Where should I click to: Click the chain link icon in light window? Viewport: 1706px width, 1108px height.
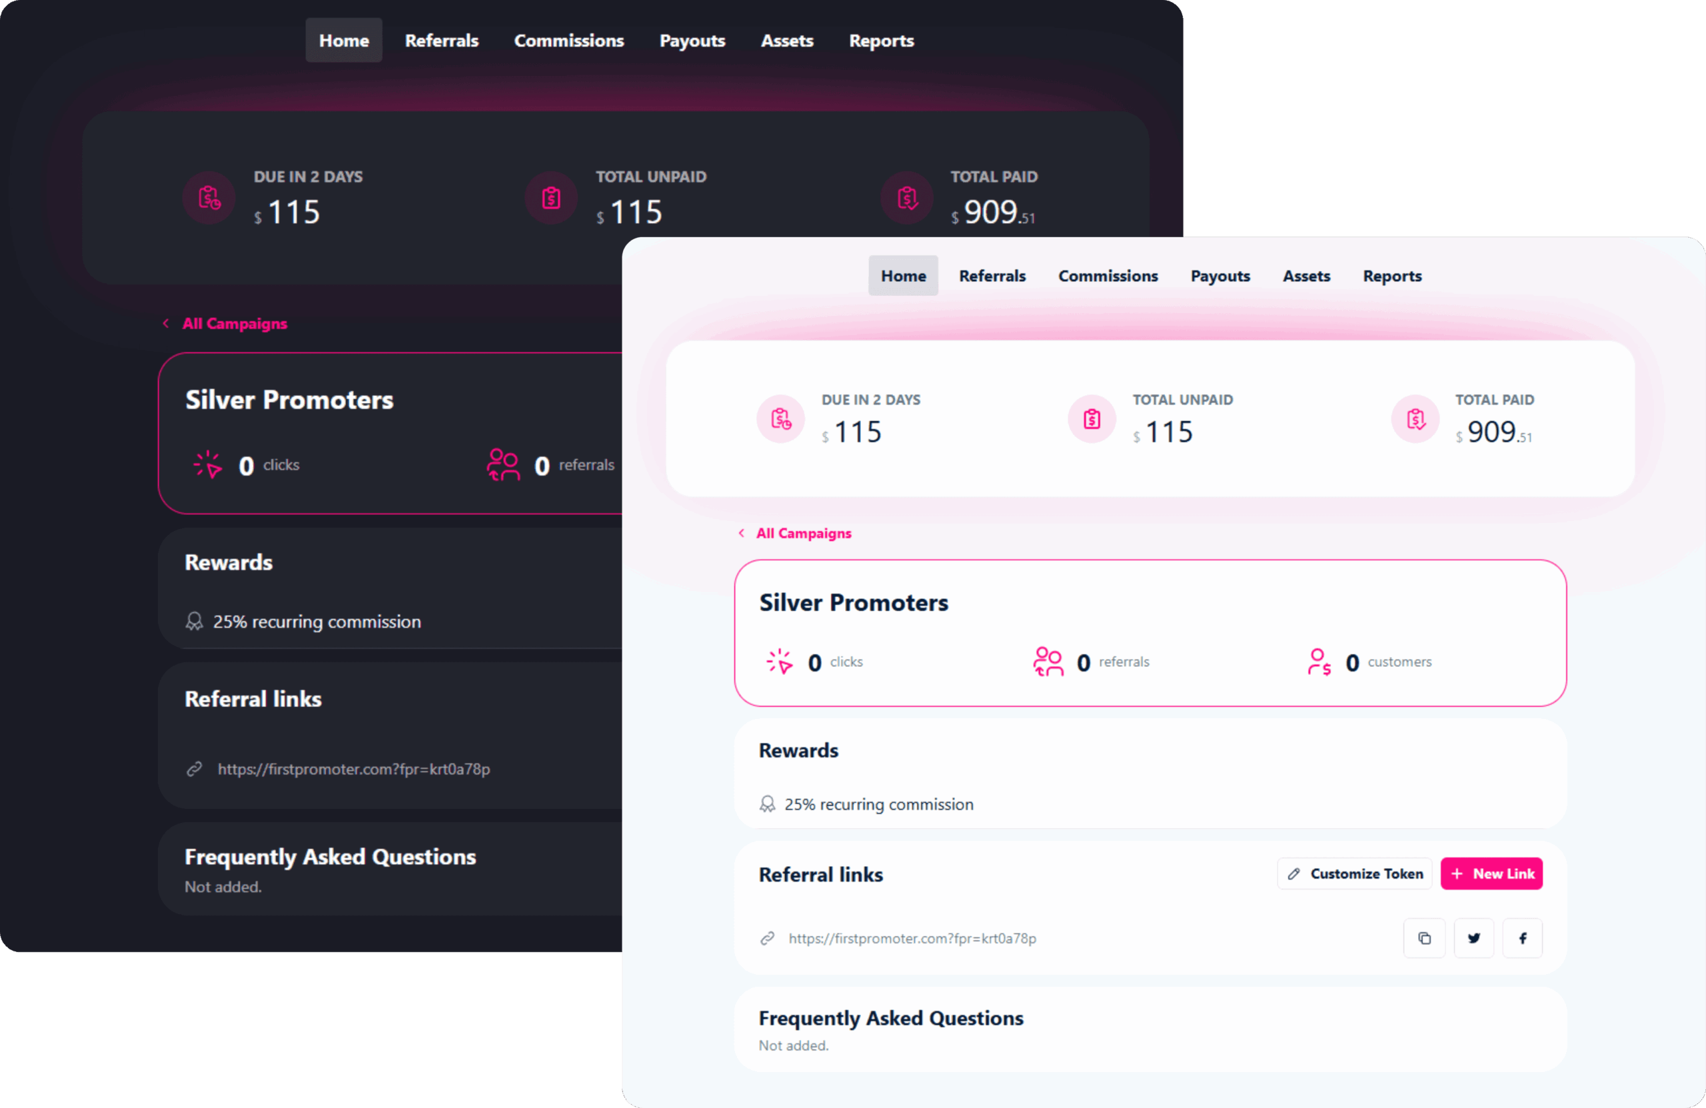click(767, 938)
